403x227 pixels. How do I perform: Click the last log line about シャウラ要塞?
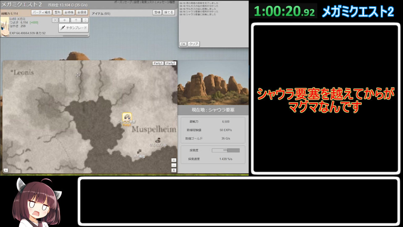click(198, 15)
